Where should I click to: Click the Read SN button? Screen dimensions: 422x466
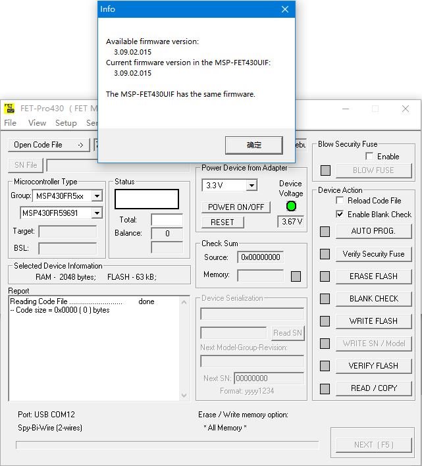click(288, 333)
